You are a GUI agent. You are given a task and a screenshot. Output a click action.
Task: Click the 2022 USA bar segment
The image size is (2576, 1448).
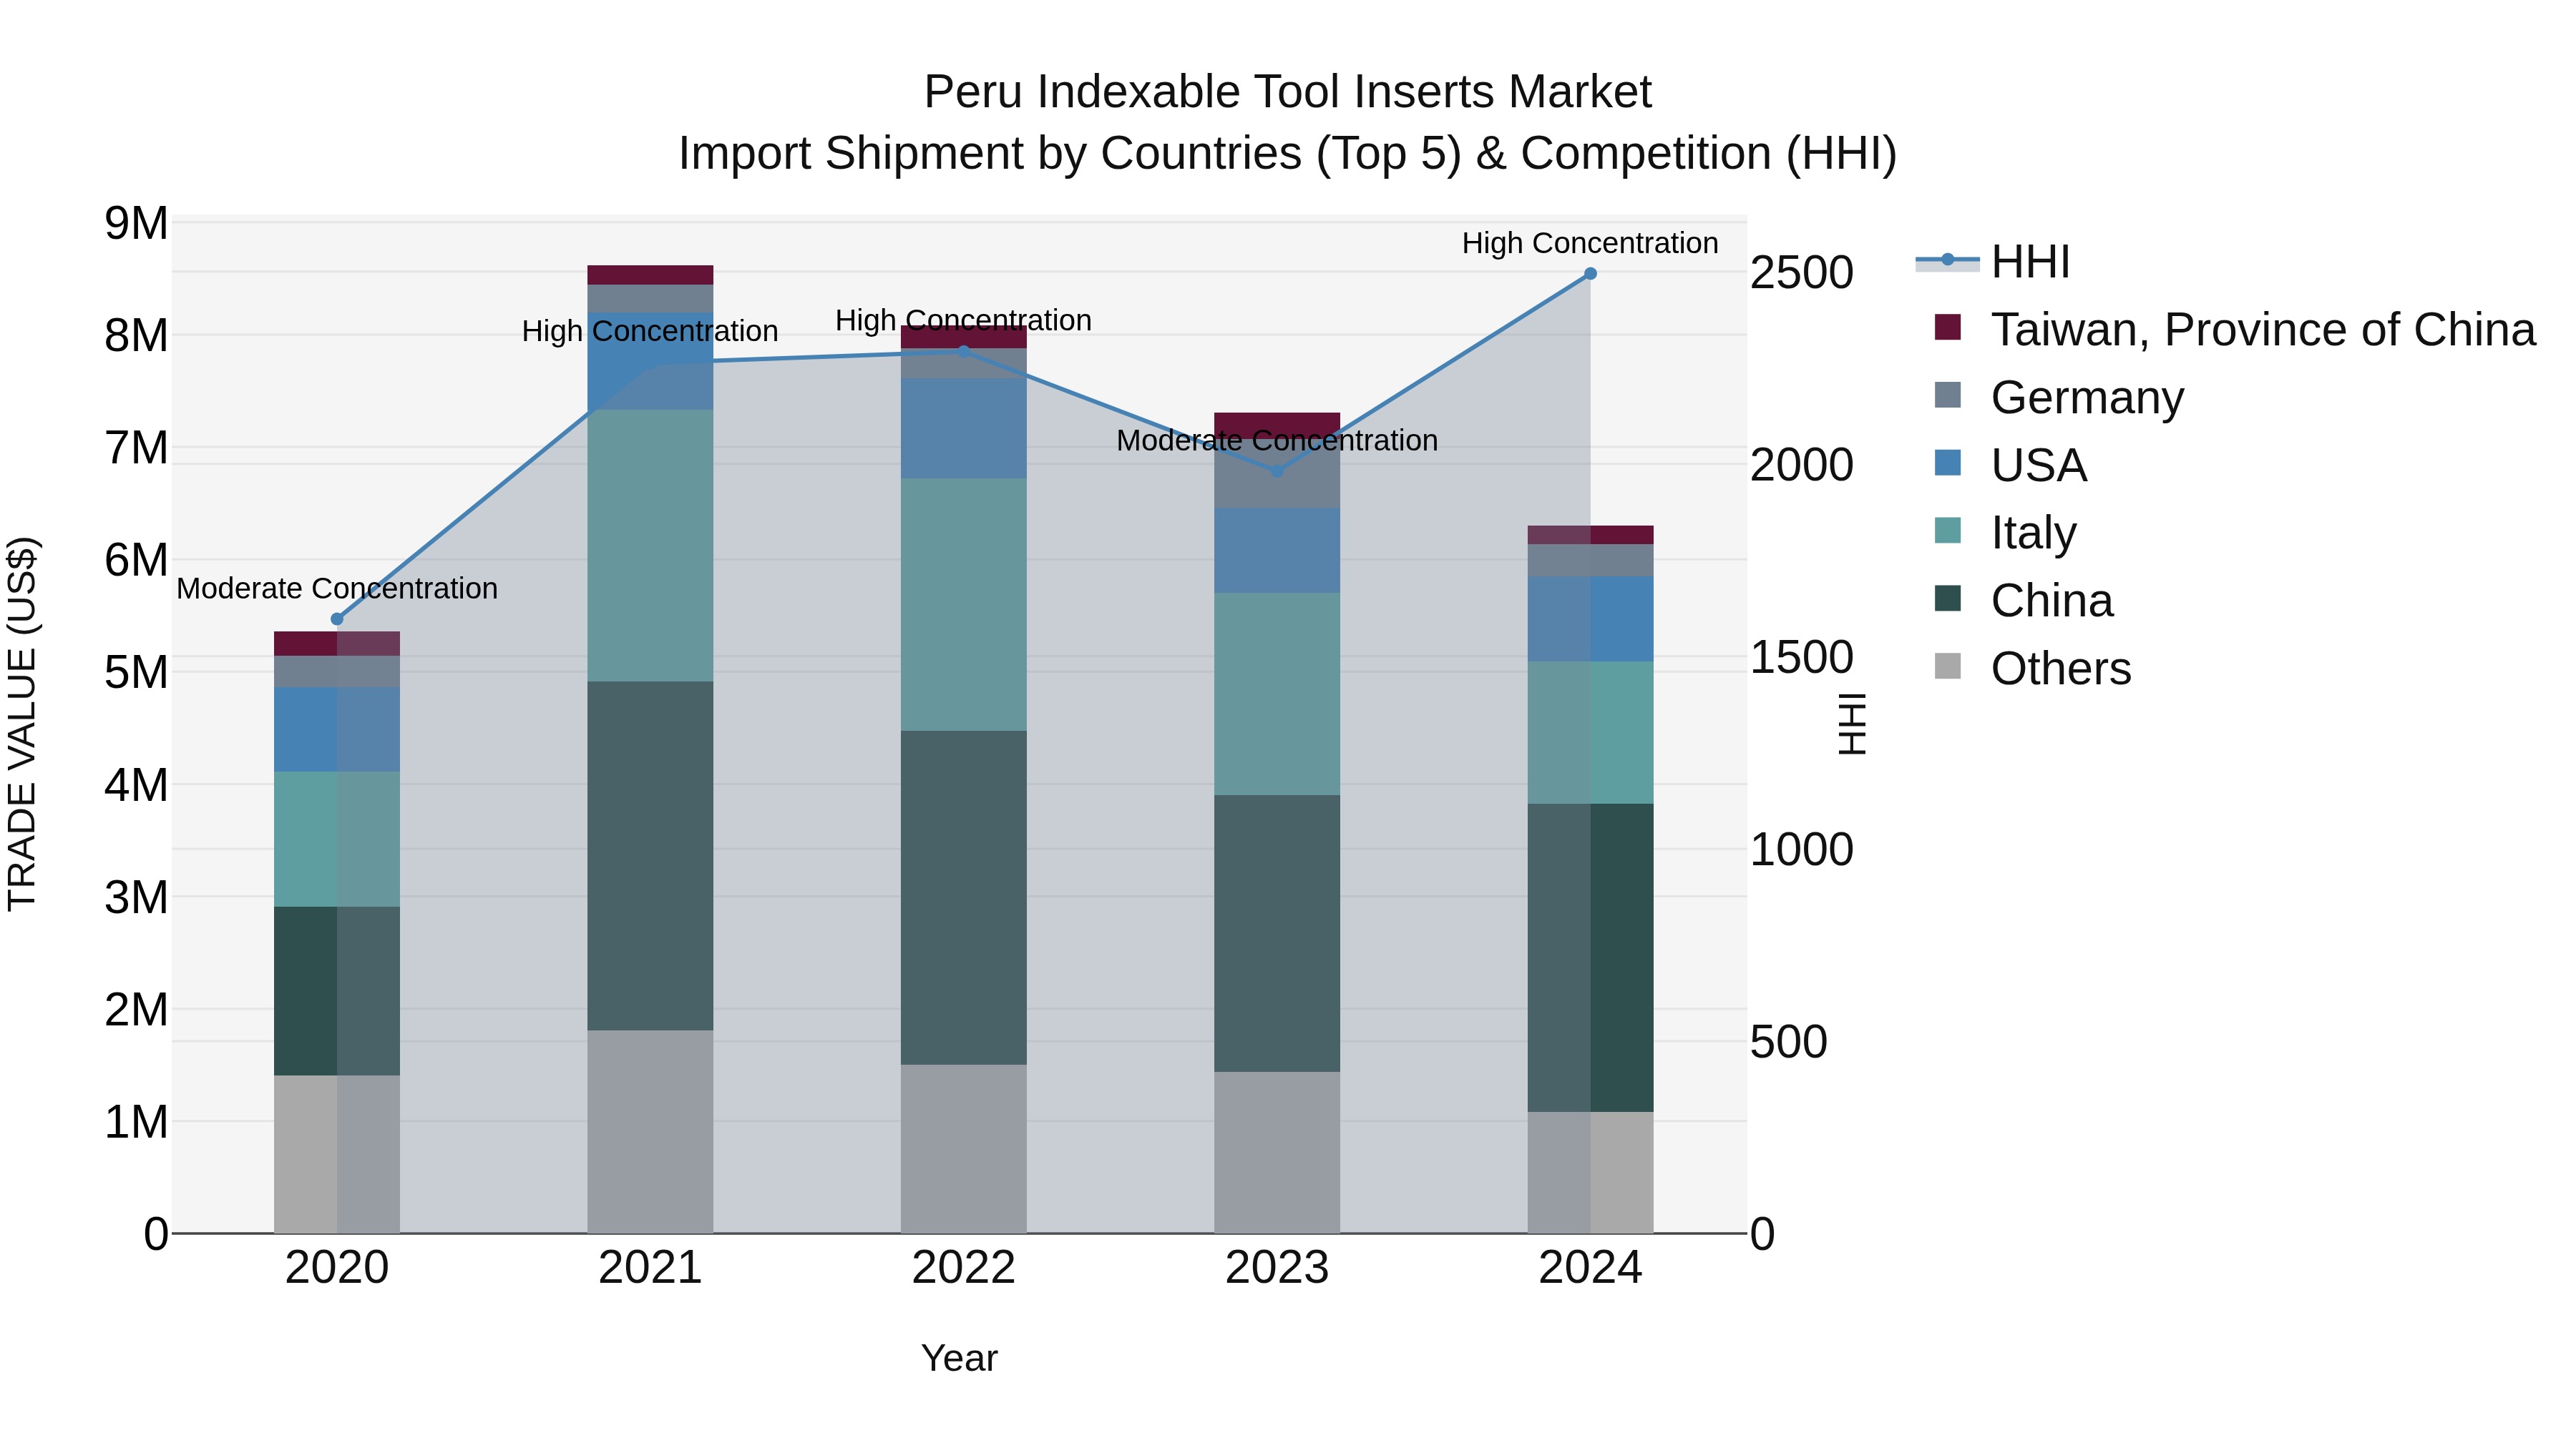point(964,429)
